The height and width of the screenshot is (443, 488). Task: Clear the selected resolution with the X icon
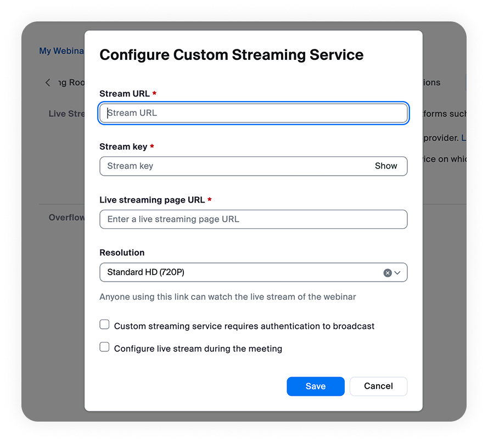[388, 273]
